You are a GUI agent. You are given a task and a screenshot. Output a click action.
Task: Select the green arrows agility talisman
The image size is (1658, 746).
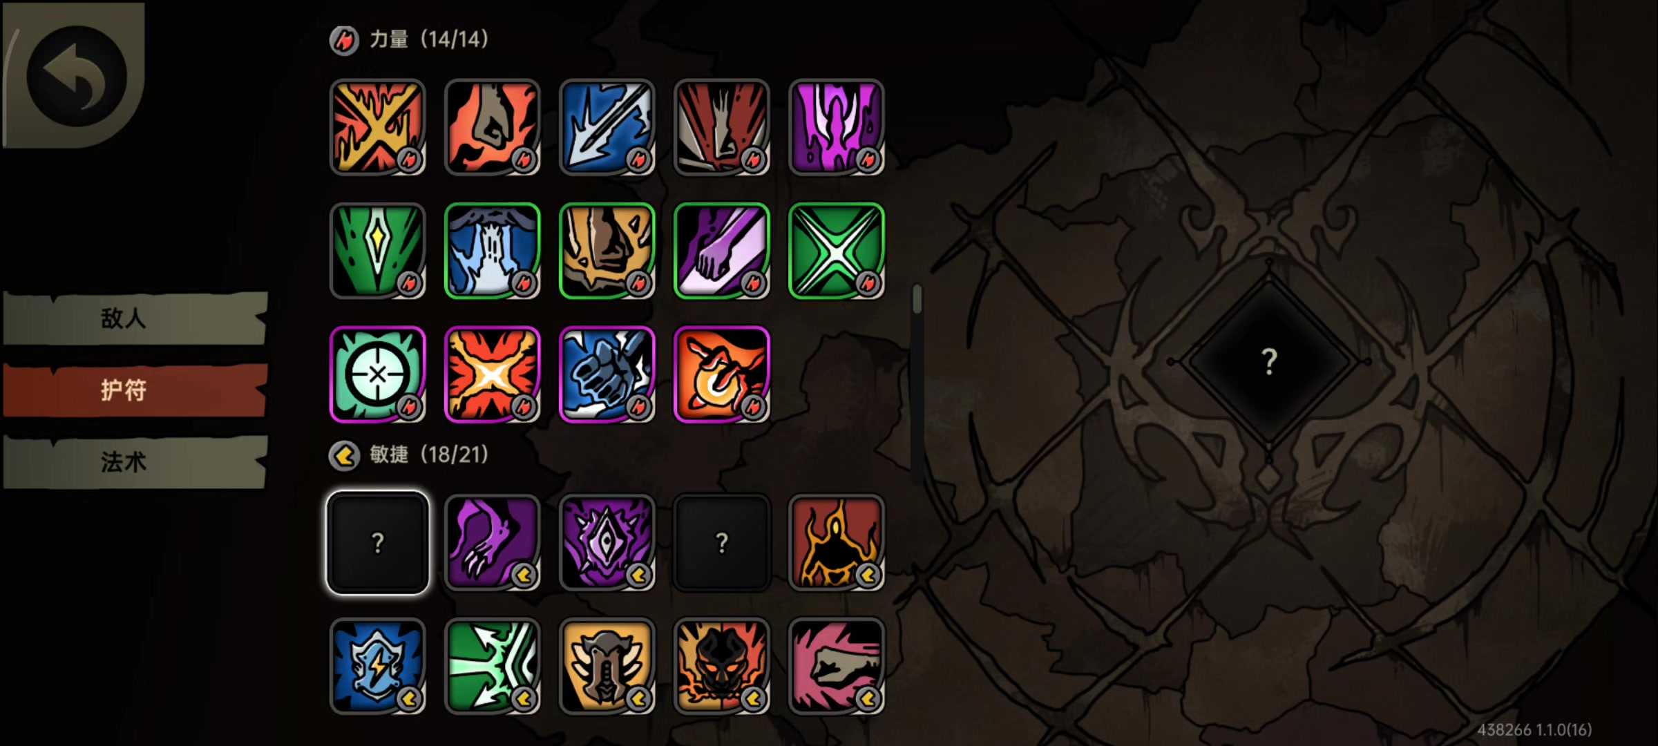pos(492,667)
